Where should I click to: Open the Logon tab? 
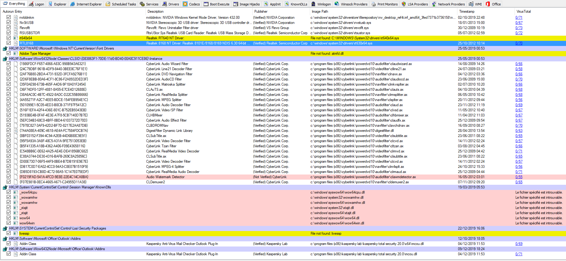(x=36, y=4)
